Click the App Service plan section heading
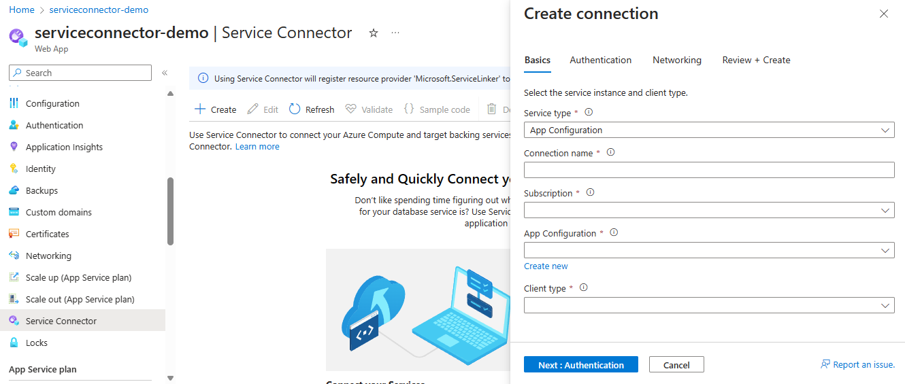The height and width of the screenshot is (384, 905). point(43,369)
